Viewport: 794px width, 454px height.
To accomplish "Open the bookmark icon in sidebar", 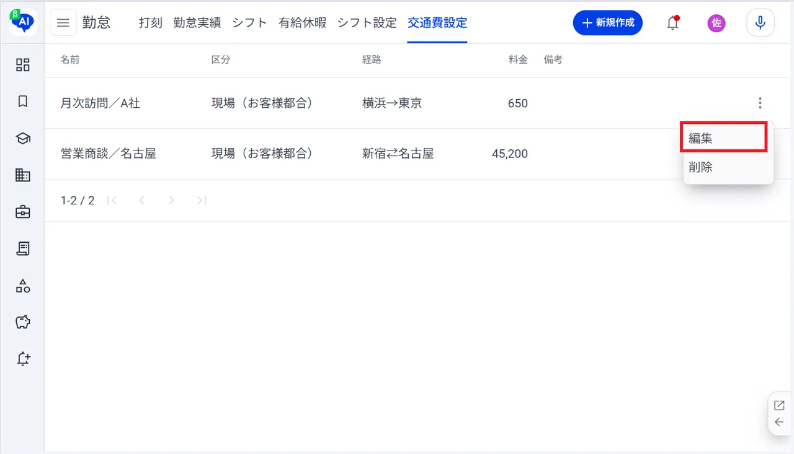I will point(23,102).
